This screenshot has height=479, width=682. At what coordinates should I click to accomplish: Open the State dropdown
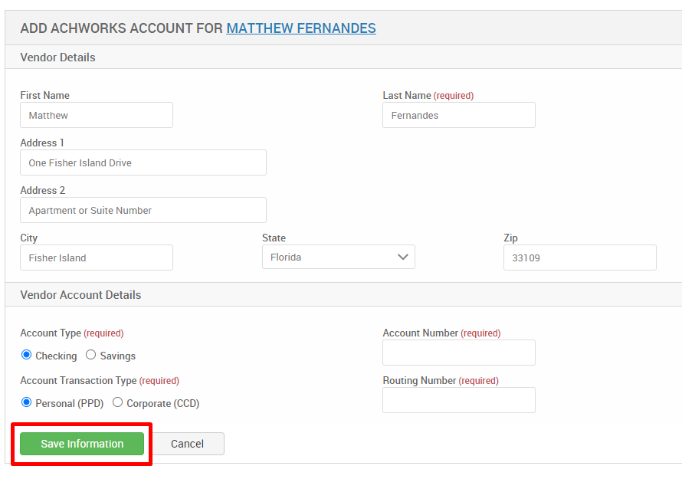pos(339,258)
